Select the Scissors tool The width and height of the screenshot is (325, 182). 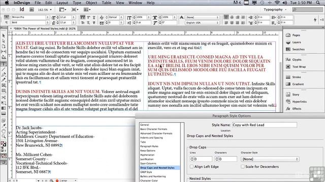(x=4, y=97)
